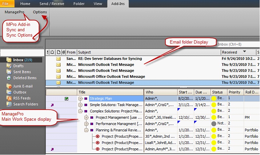Click the Deleted Items recycle icon
The image size is (260, 155).
click(9, 78)
